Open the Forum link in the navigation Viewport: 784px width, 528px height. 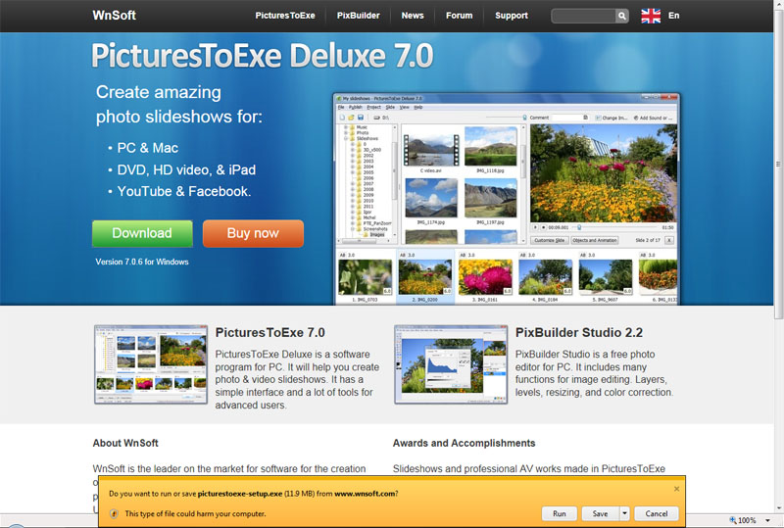[x=459, y=16]
